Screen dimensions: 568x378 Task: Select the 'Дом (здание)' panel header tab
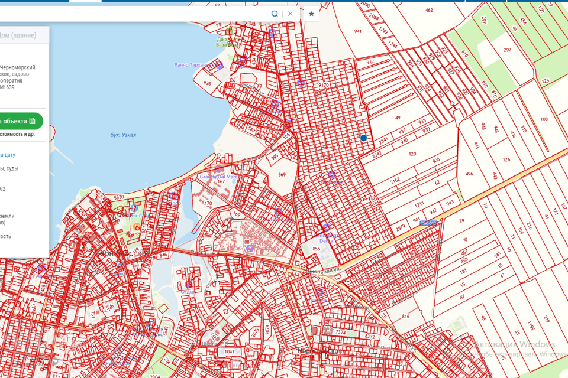pyautogui.click(x=18, y=35)
